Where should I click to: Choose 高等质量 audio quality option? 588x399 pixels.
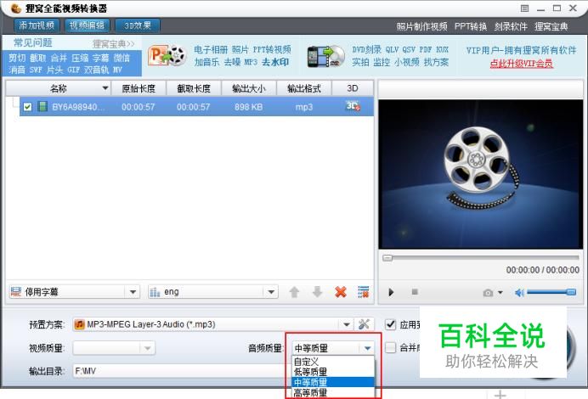(333, 392)
